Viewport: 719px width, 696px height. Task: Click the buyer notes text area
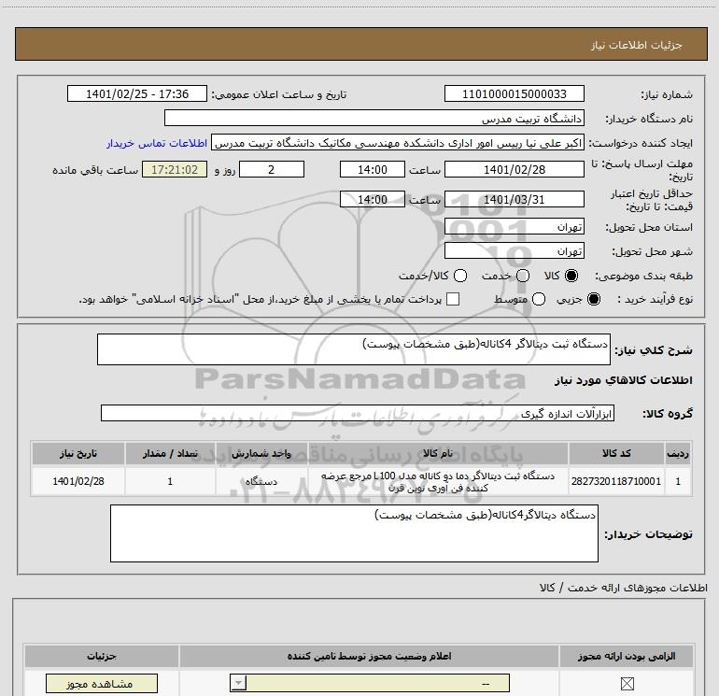[354, 533]
